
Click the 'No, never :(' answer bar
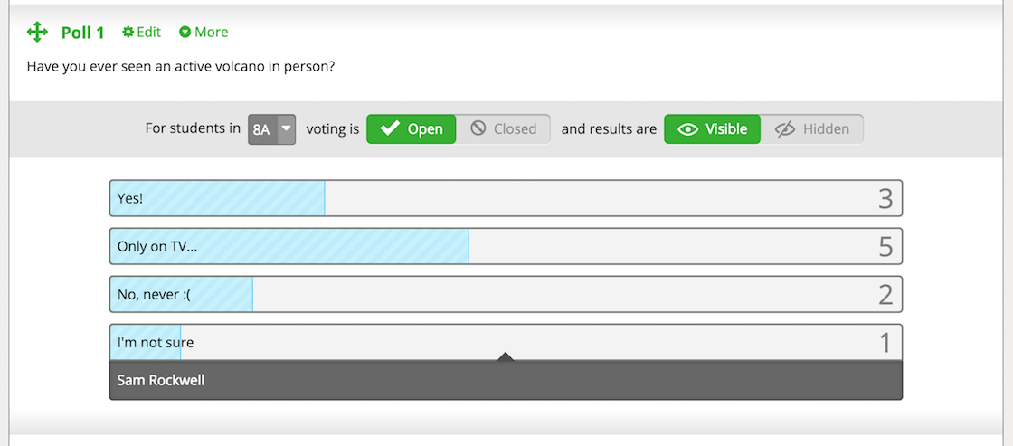coord(506,294)
